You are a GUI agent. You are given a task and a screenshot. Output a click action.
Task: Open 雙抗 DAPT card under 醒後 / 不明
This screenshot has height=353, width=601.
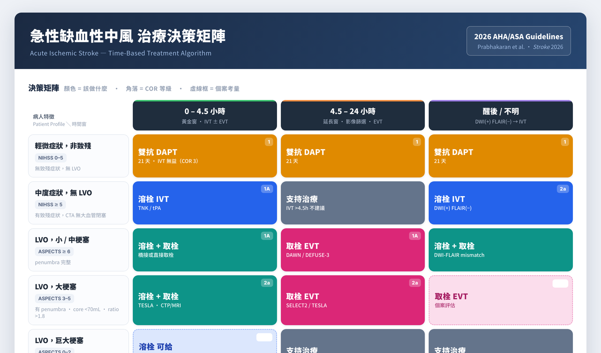coord(501,156)
